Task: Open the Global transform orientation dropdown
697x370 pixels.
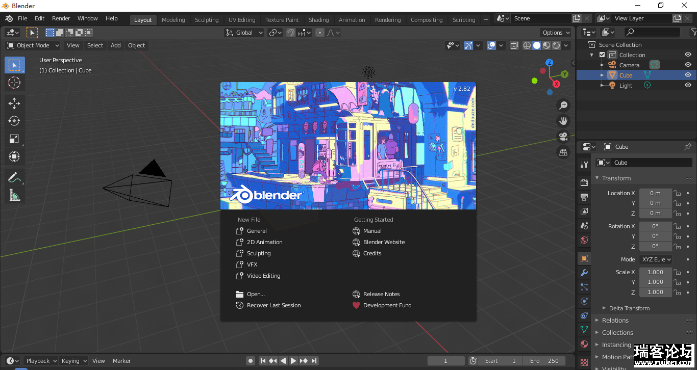Action: coord(244,33)
